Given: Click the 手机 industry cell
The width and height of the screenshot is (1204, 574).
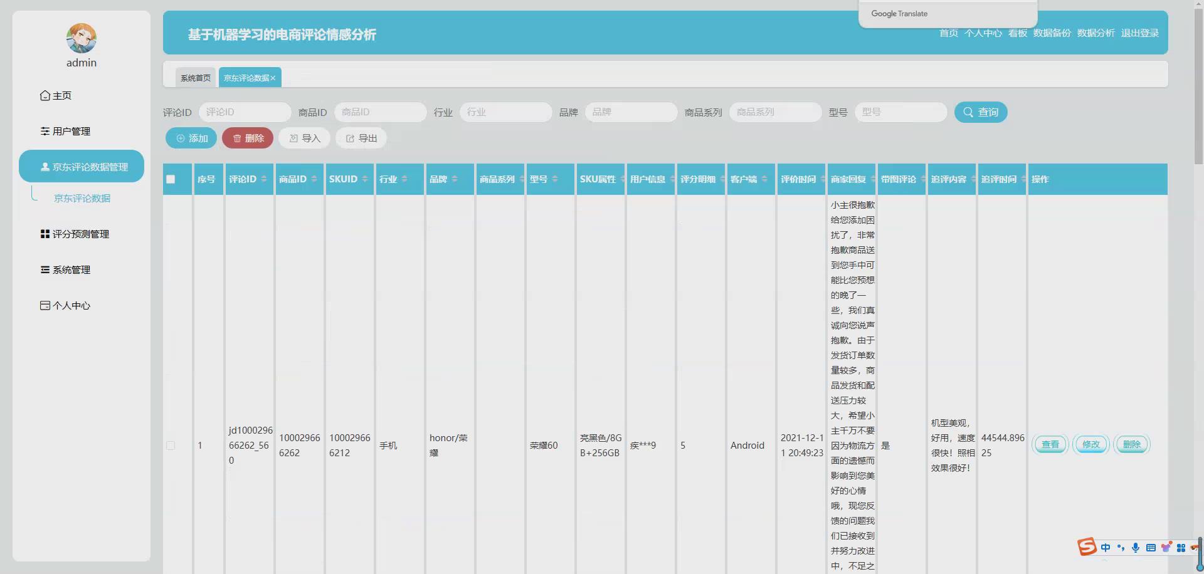Looking at the screenshot, I should pos(388,446).
